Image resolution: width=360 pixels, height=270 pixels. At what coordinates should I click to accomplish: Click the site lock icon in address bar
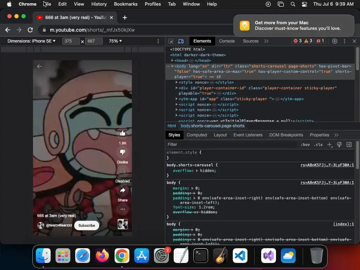coord(44,30)
